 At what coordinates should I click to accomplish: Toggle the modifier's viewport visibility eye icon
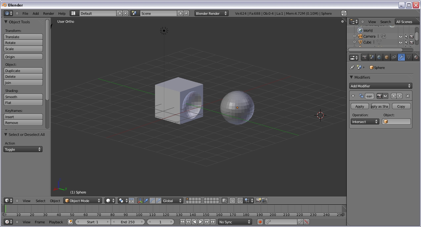[386, 96]
